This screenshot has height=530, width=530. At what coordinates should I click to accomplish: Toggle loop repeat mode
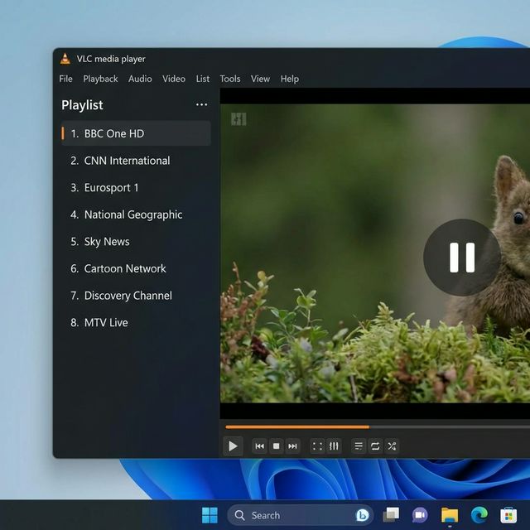pyautogui.click(x=375, y=446)
